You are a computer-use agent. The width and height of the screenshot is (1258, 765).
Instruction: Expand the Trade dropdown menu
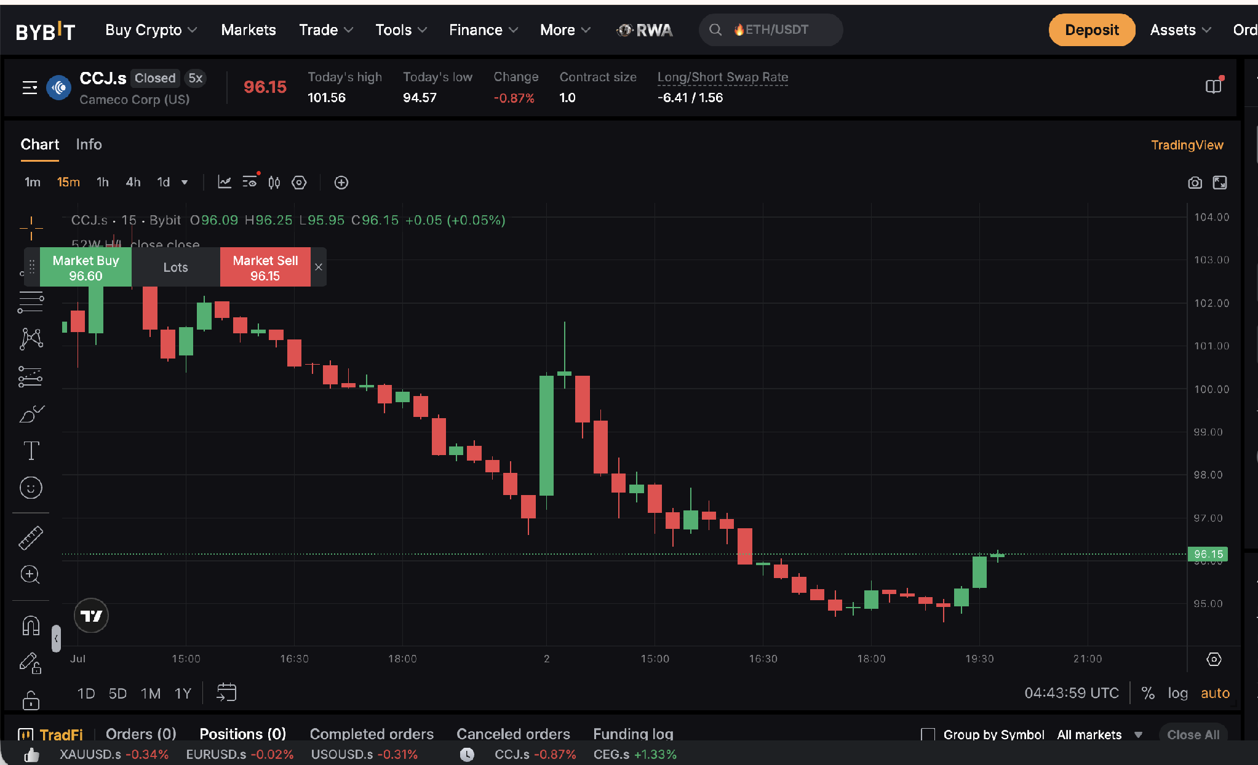[326, 30]
